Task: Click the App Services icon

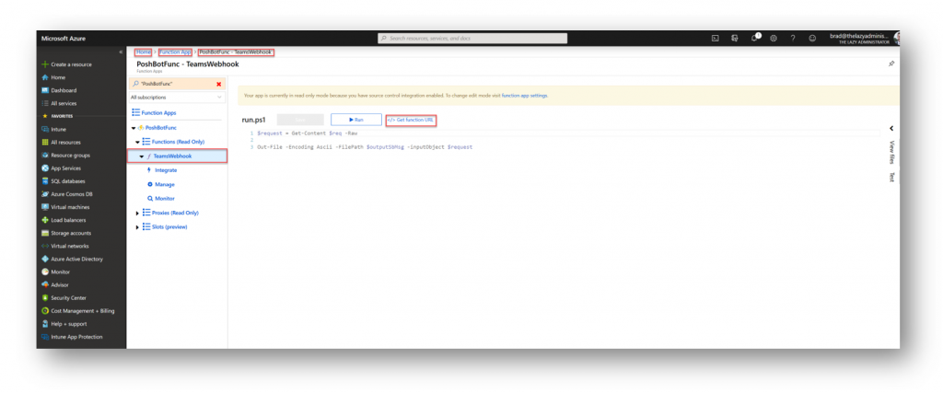Action: click(44, 168)
